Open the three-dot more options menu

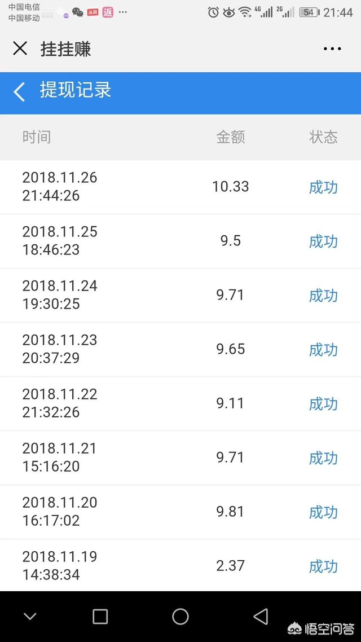pos(332,49)
